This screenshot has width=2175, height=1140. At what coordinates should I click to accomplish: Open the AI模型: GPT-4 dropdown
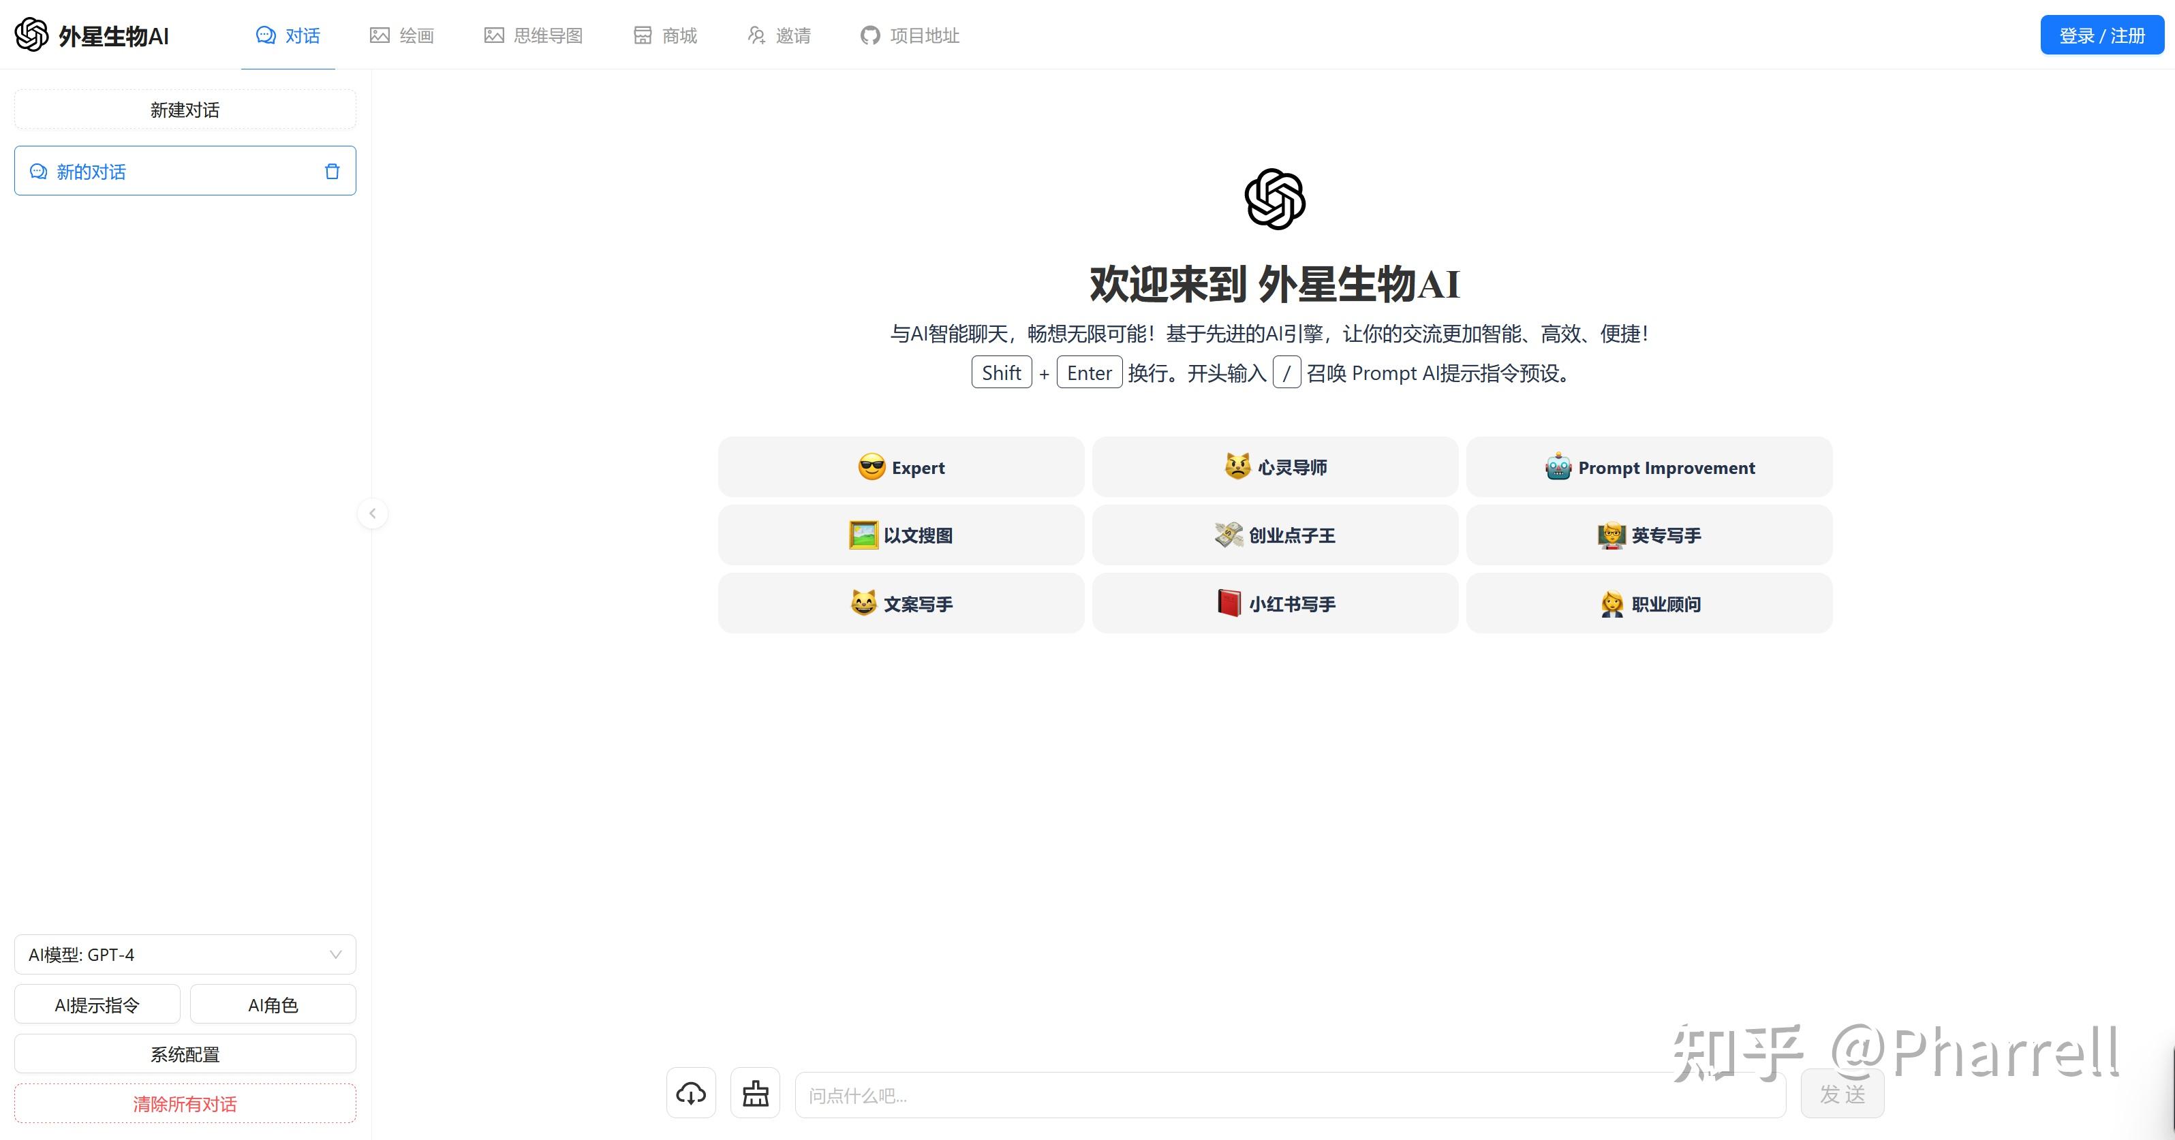[x=185, y=954]
